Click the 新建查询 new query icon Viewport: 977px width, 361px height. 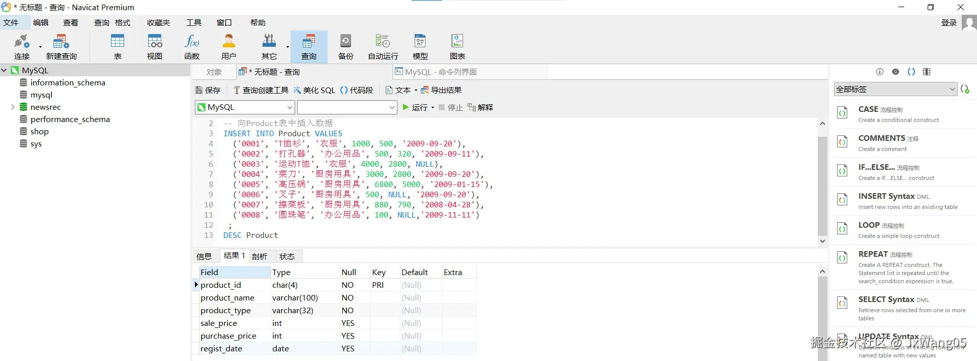(61, 41)
